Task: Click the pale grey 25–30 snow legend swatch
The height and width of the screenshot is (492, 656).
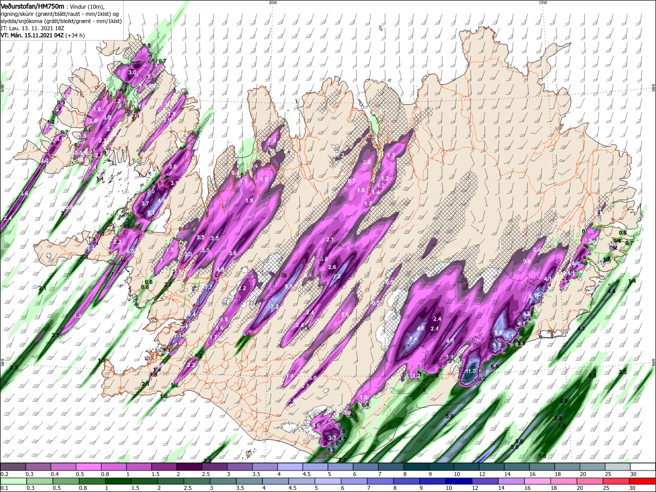Action: point(618,467)
